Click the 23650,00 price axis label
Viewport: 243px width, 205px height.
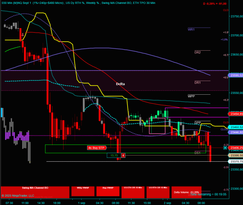click(x=237, y=55)
